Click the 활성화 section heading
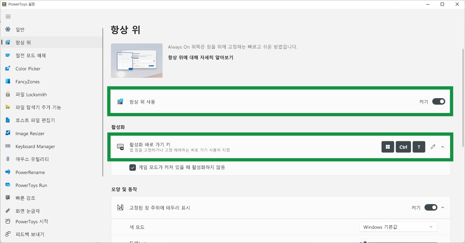Image resolution: width=465 pixels, height=243 pixels. 118,127
